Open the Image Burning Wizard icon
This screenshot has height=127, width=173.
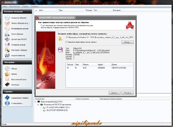pos(7,23)
